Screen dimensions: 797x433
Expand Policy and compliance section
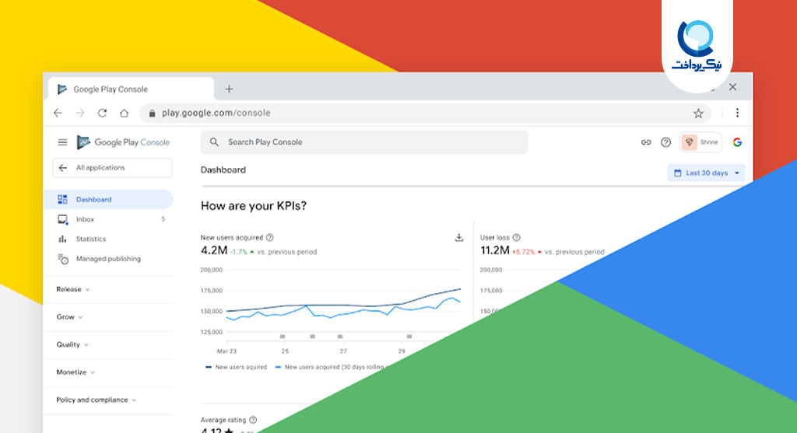97,400
